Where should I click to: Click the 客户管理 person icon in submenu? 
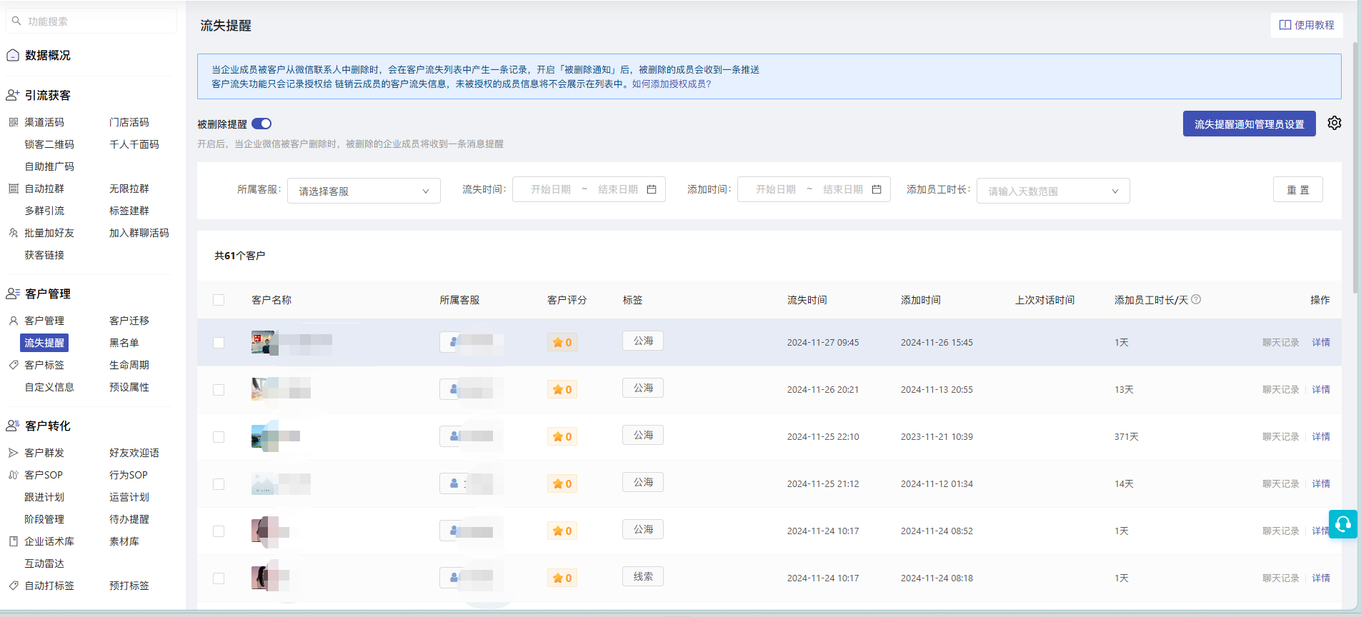(x=13, y=321)
